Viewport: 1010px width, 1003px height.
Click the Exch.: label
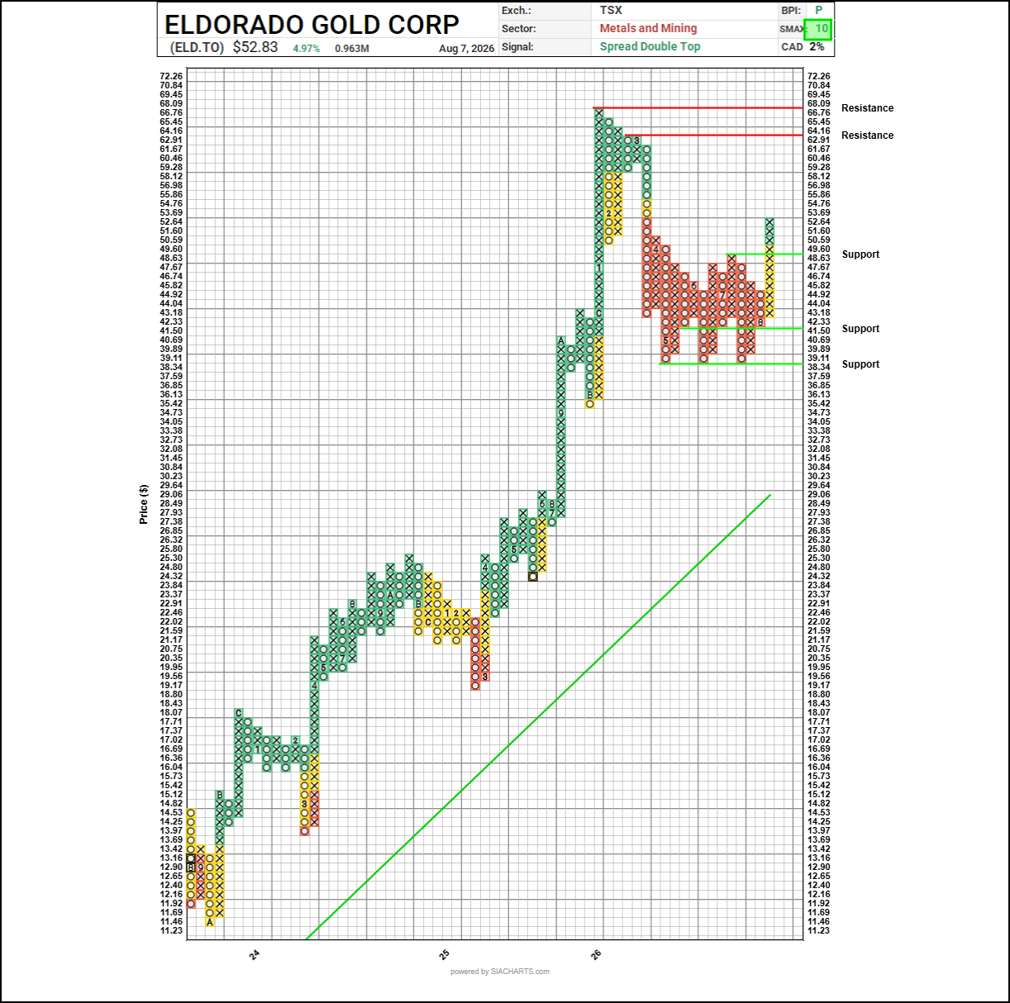[x=517, y=11]
